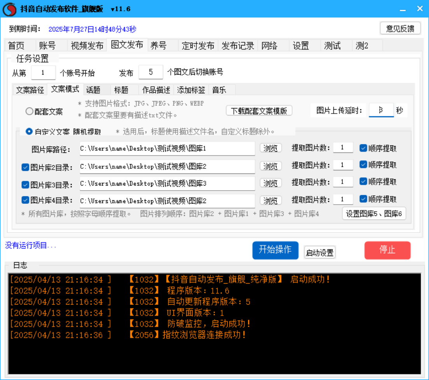Toggle the 图片库4目录 checkbox
Viewport: 429px width, 380px height.
(25, 200)
